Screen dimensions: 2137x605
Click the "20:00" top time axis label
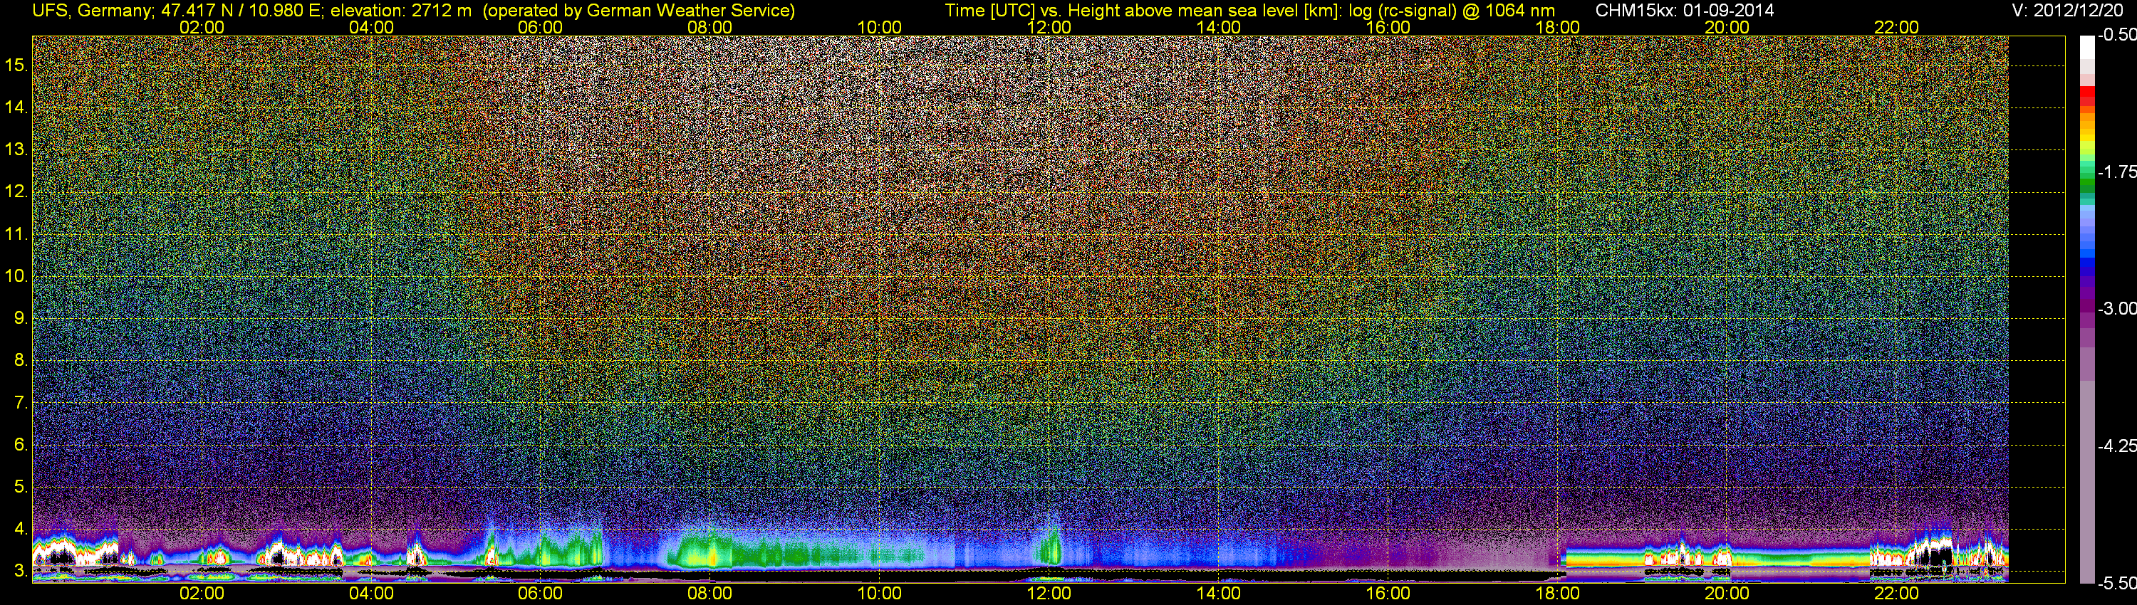1727,27
